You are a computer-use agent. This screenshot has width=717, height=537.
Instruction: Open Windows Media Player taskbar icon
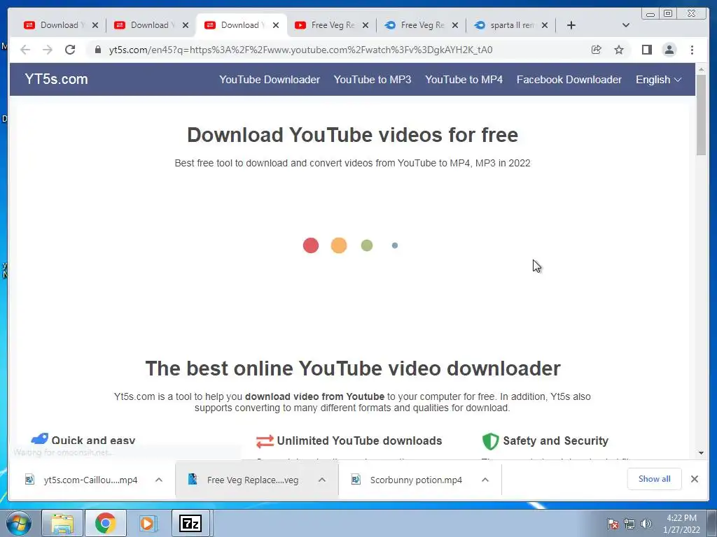(148, 523)
